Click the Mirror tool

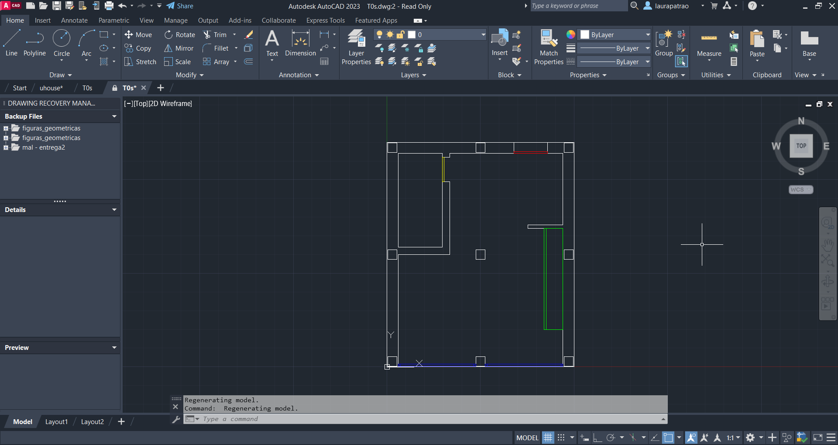[x=179, y=48]
